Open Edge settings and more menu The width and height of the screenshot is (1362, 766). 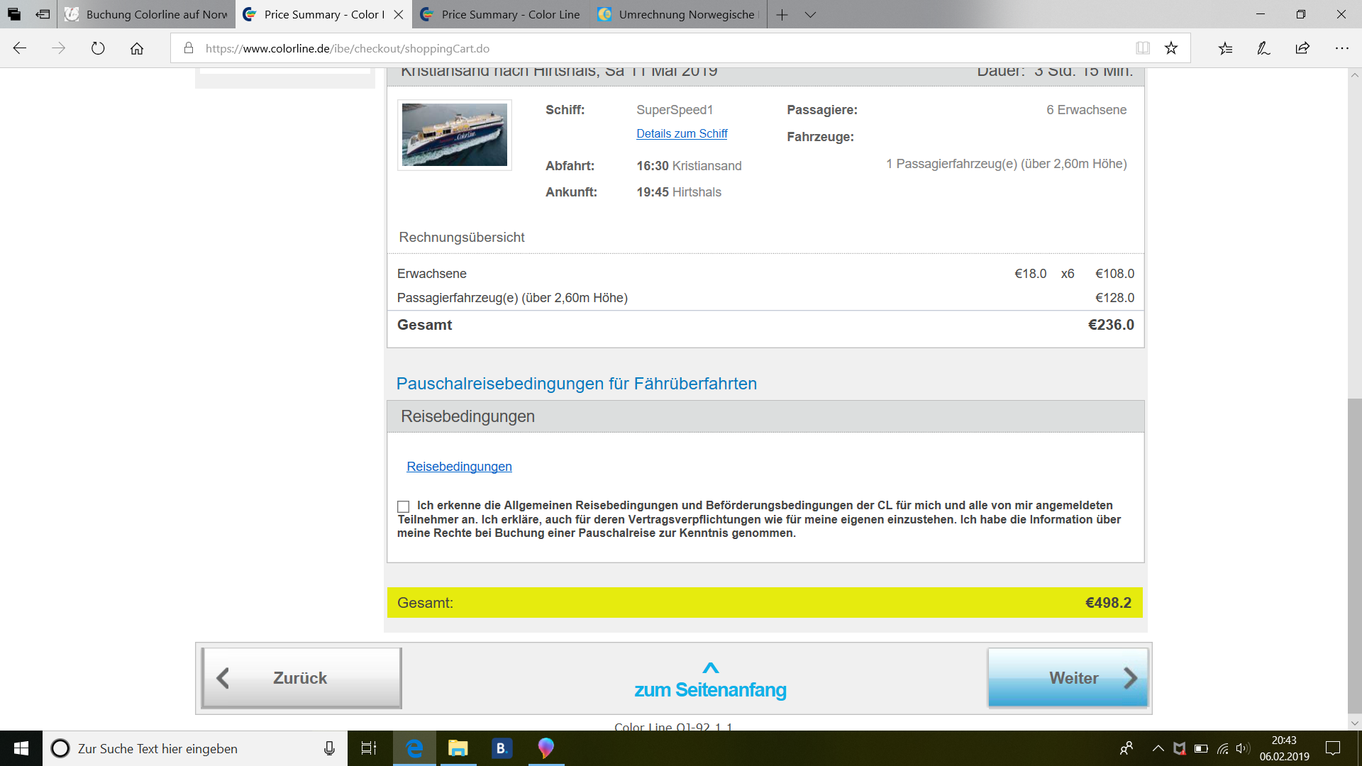coord(1341,48)
